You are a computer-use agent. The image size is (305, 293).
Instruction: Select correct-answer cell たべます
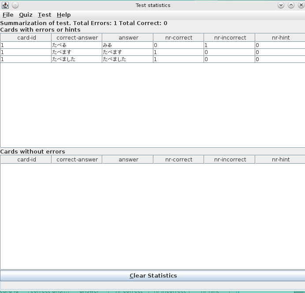pyautogui.click(x=77, y=52)
